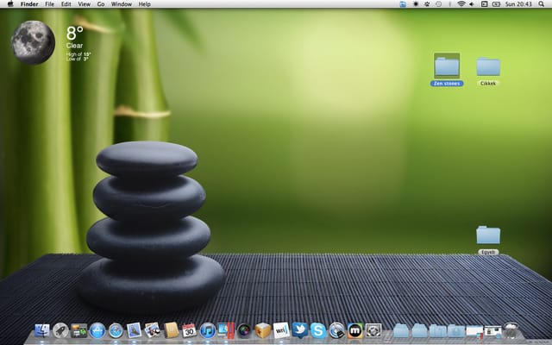Launch Skype from the Dock
Image resolution: width=552 pixels, height=345 pixels.
[318, 331]
